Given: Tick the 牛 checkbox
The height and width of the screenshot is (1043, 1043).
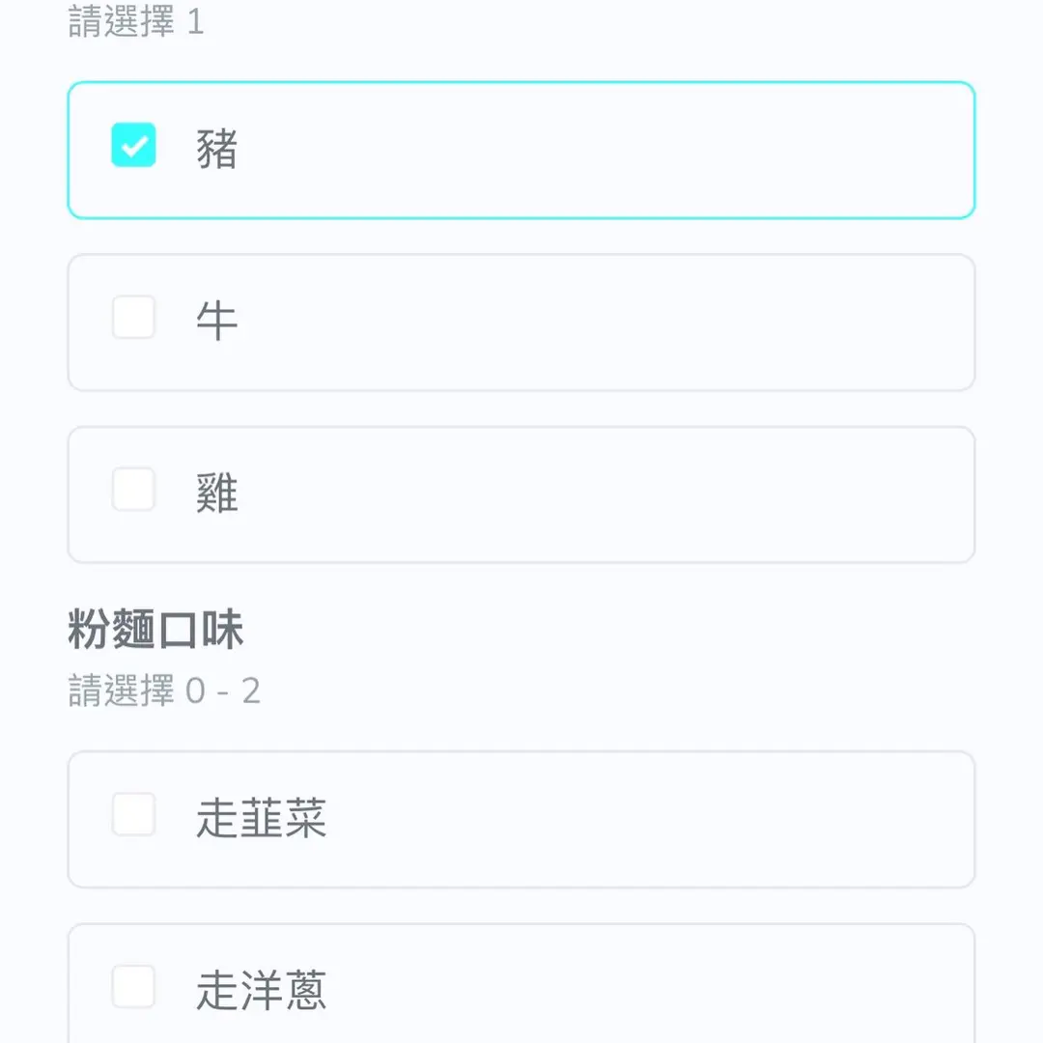Looking at the screenshot, I should [x=133, y=318].
